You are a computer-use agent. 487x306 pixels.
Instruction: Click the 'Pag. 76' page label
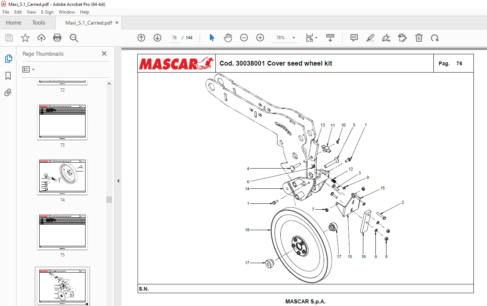tap(451, 63)
